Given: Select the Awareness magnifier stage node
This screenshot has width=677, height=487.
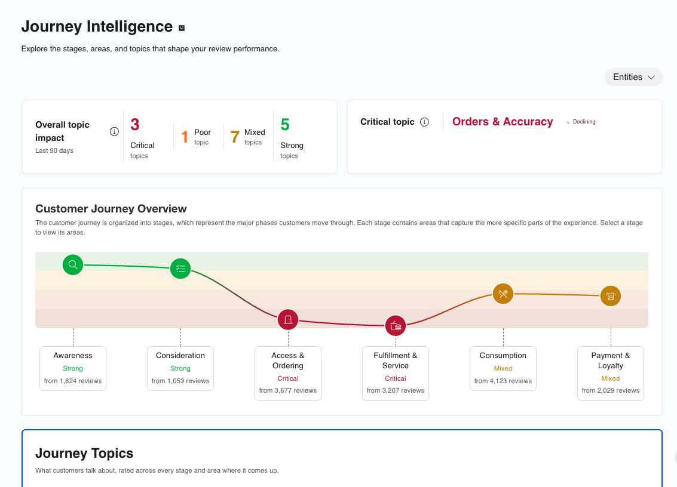Looking at the screenshot, I should [73, 264].
